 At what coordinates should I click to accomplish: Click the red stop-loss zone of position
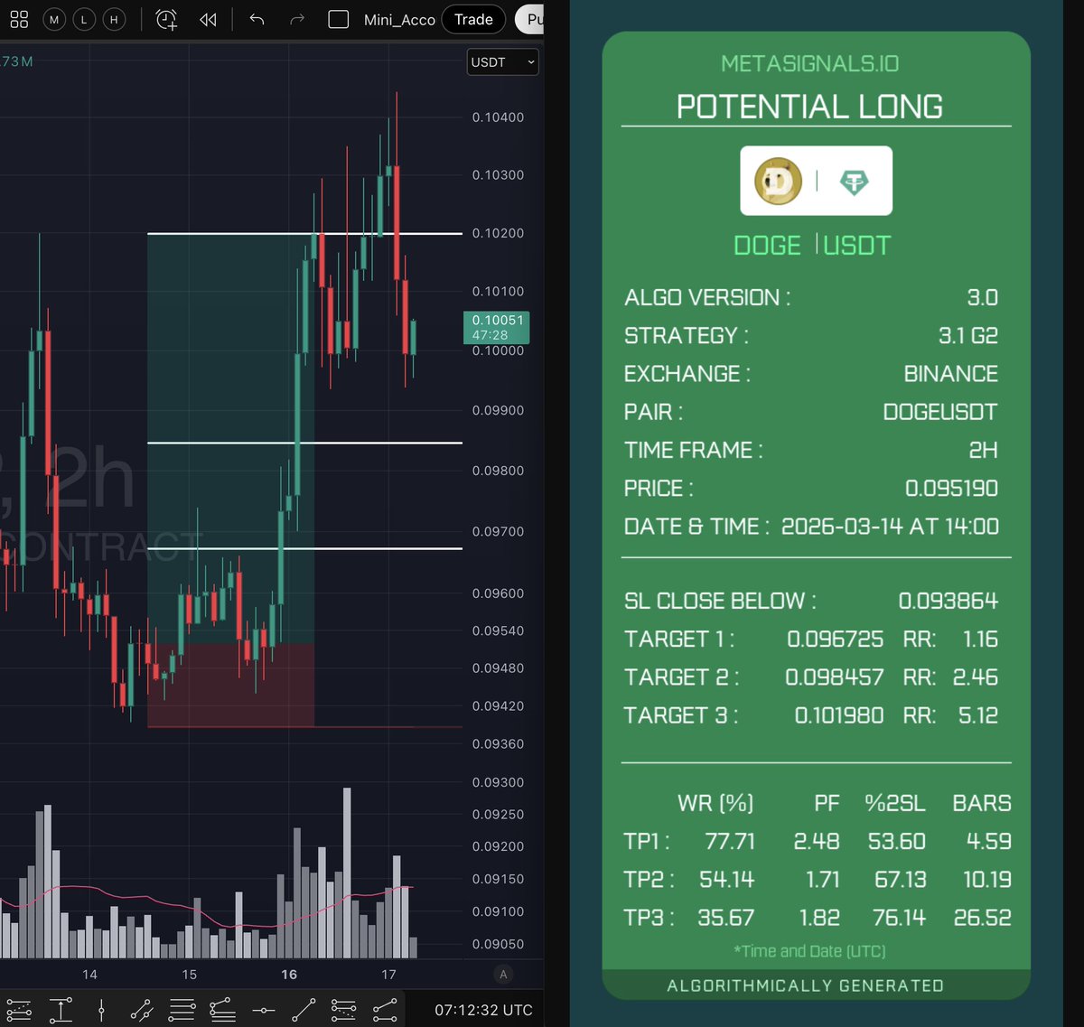[x=230, y=685]
